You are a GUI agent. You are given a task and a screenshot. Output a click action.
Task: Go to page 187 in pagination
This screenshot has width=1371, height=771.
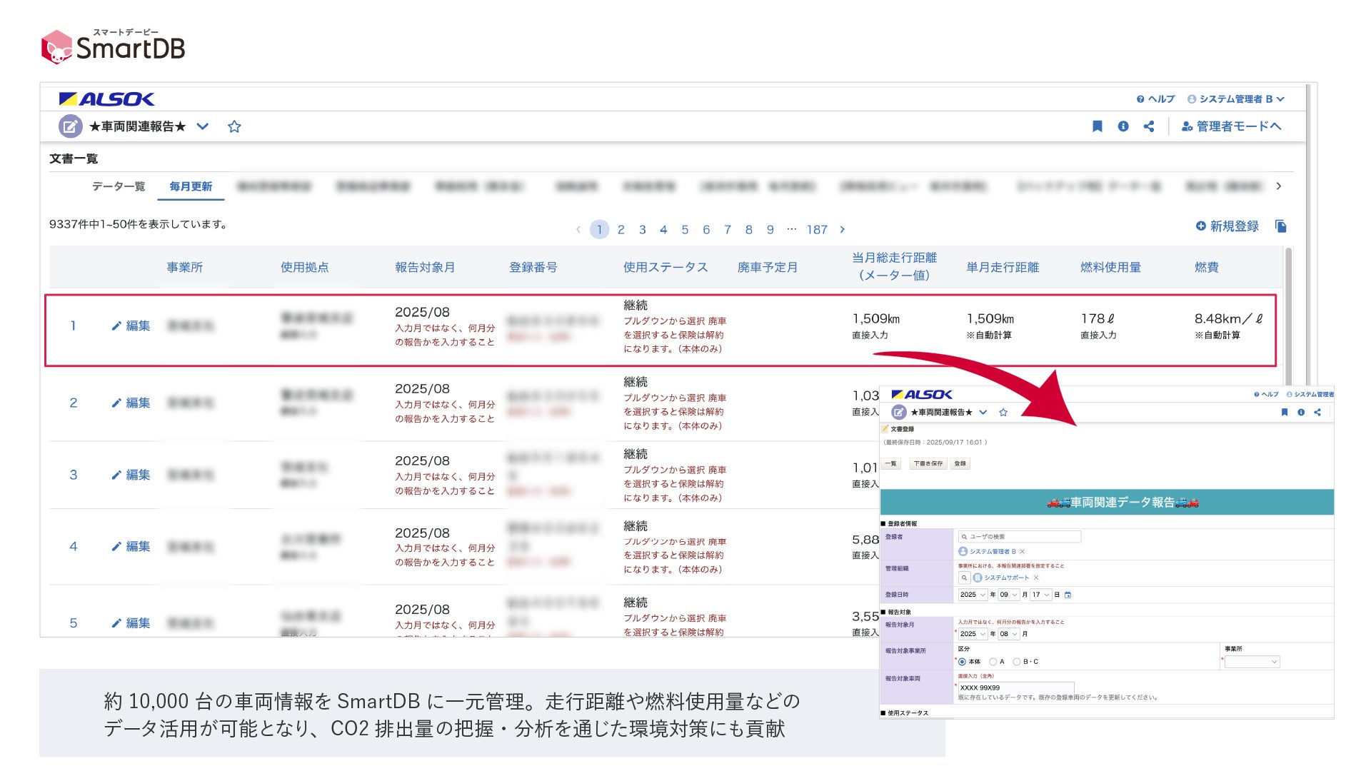pyautogui.click(x=817, y=229)
